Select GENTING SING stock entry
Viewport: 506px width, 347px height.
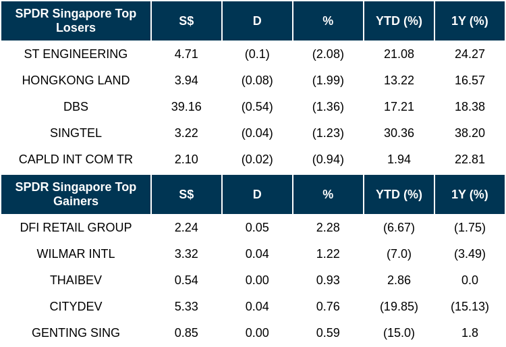[76, 333]
